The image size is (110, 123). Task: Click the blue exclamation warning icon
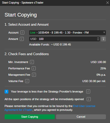(6, 91)
